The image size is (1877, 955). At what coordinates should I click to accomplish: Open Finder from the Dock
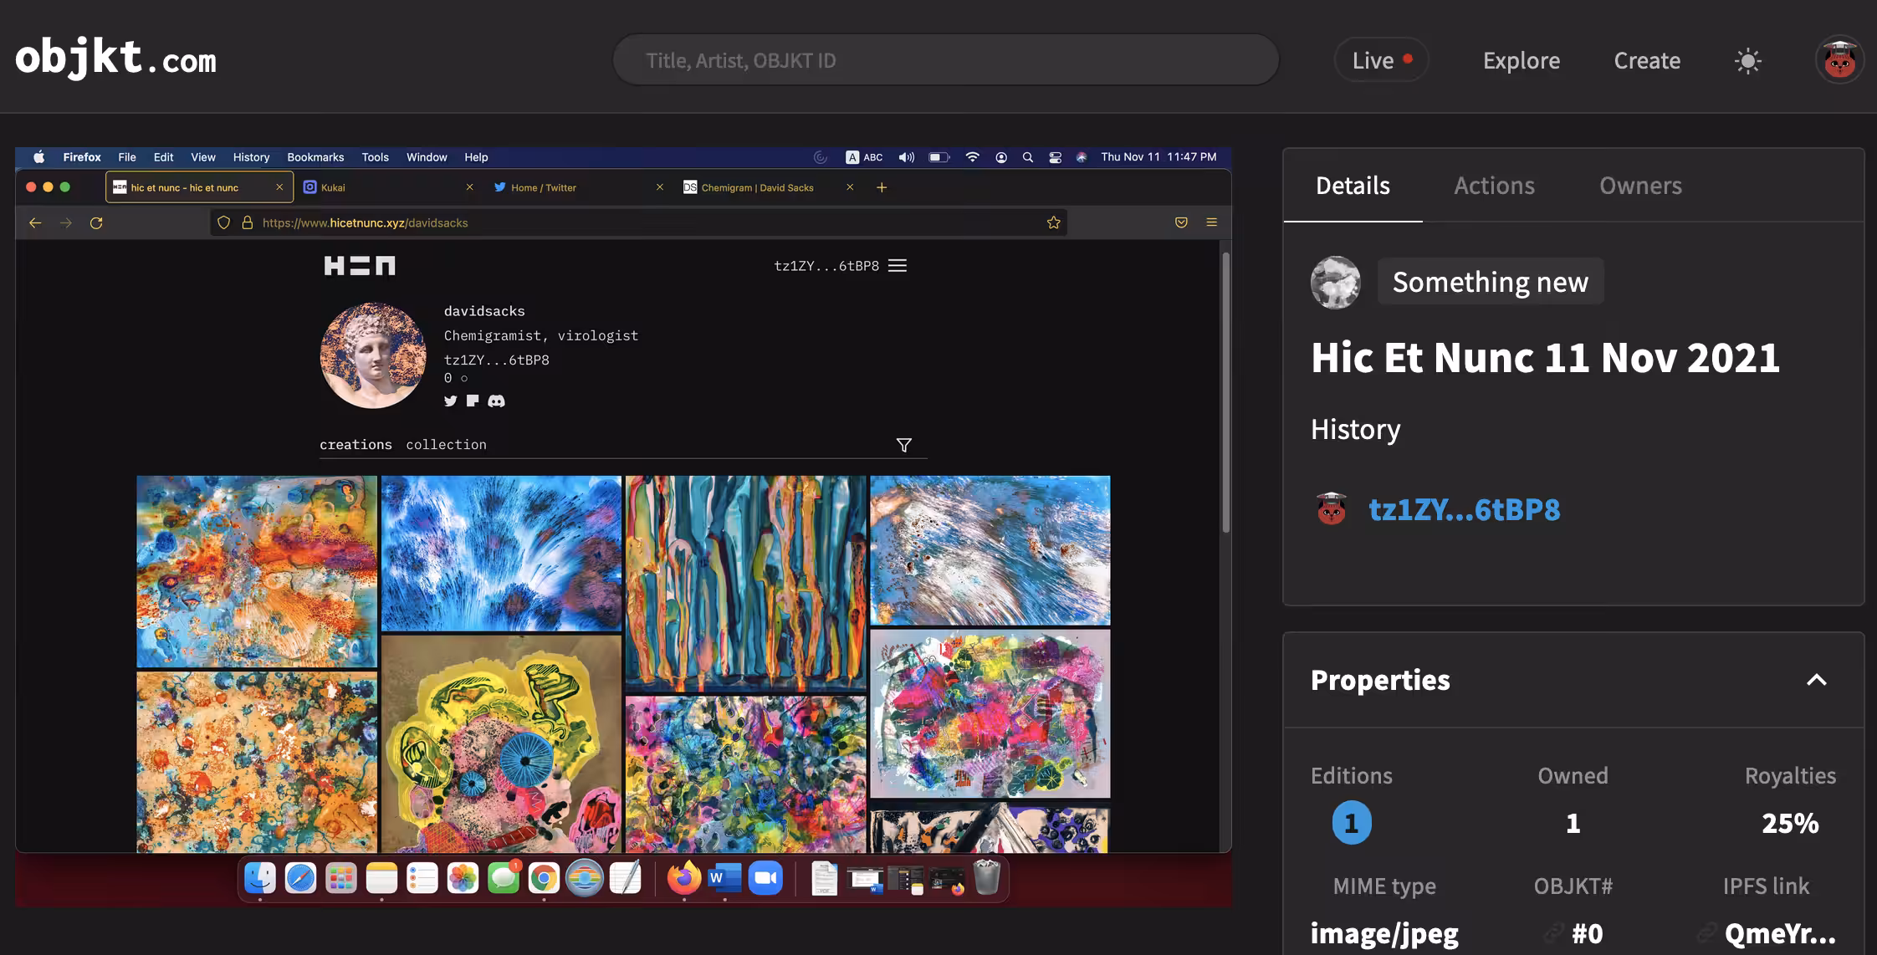pyautogui.click(x=260, y=878)
